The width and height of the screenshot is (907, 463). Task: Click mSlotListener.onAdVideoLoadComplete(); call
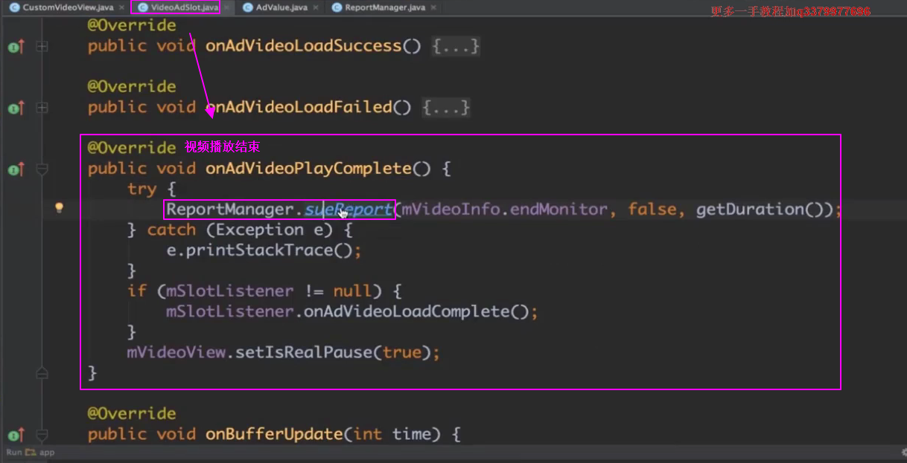351,311
